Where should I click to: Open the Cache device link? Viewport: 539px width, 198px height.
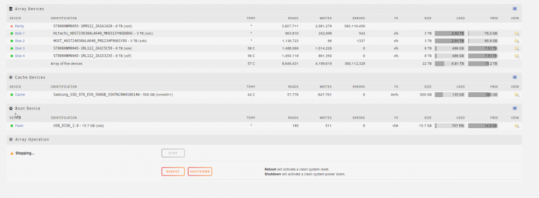tap(20, 95)
